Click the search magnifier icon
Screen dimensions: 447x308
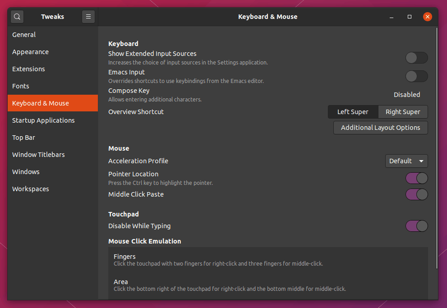[x=17, y=17]
